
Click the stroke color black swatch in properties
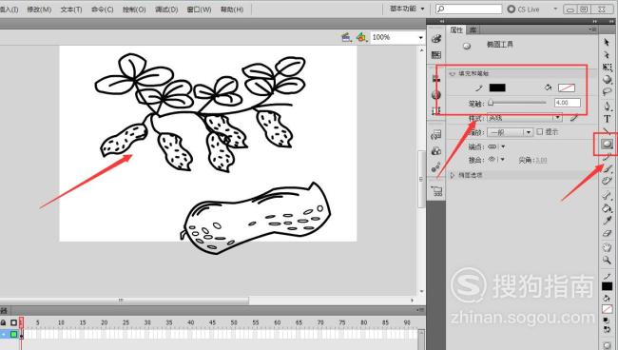(x=497, y=87)
